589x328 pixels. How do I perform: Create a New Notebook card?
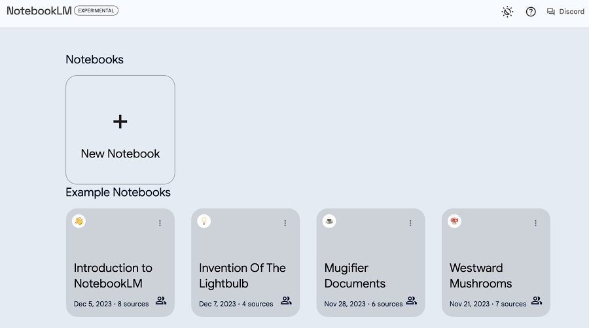pyautogui.click(x=120, y=130)
